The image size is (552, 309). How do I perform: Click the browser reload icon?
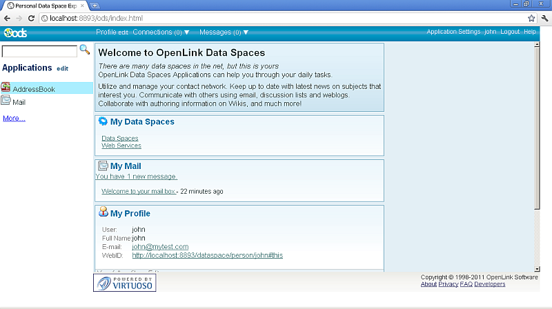coord(32,18)
